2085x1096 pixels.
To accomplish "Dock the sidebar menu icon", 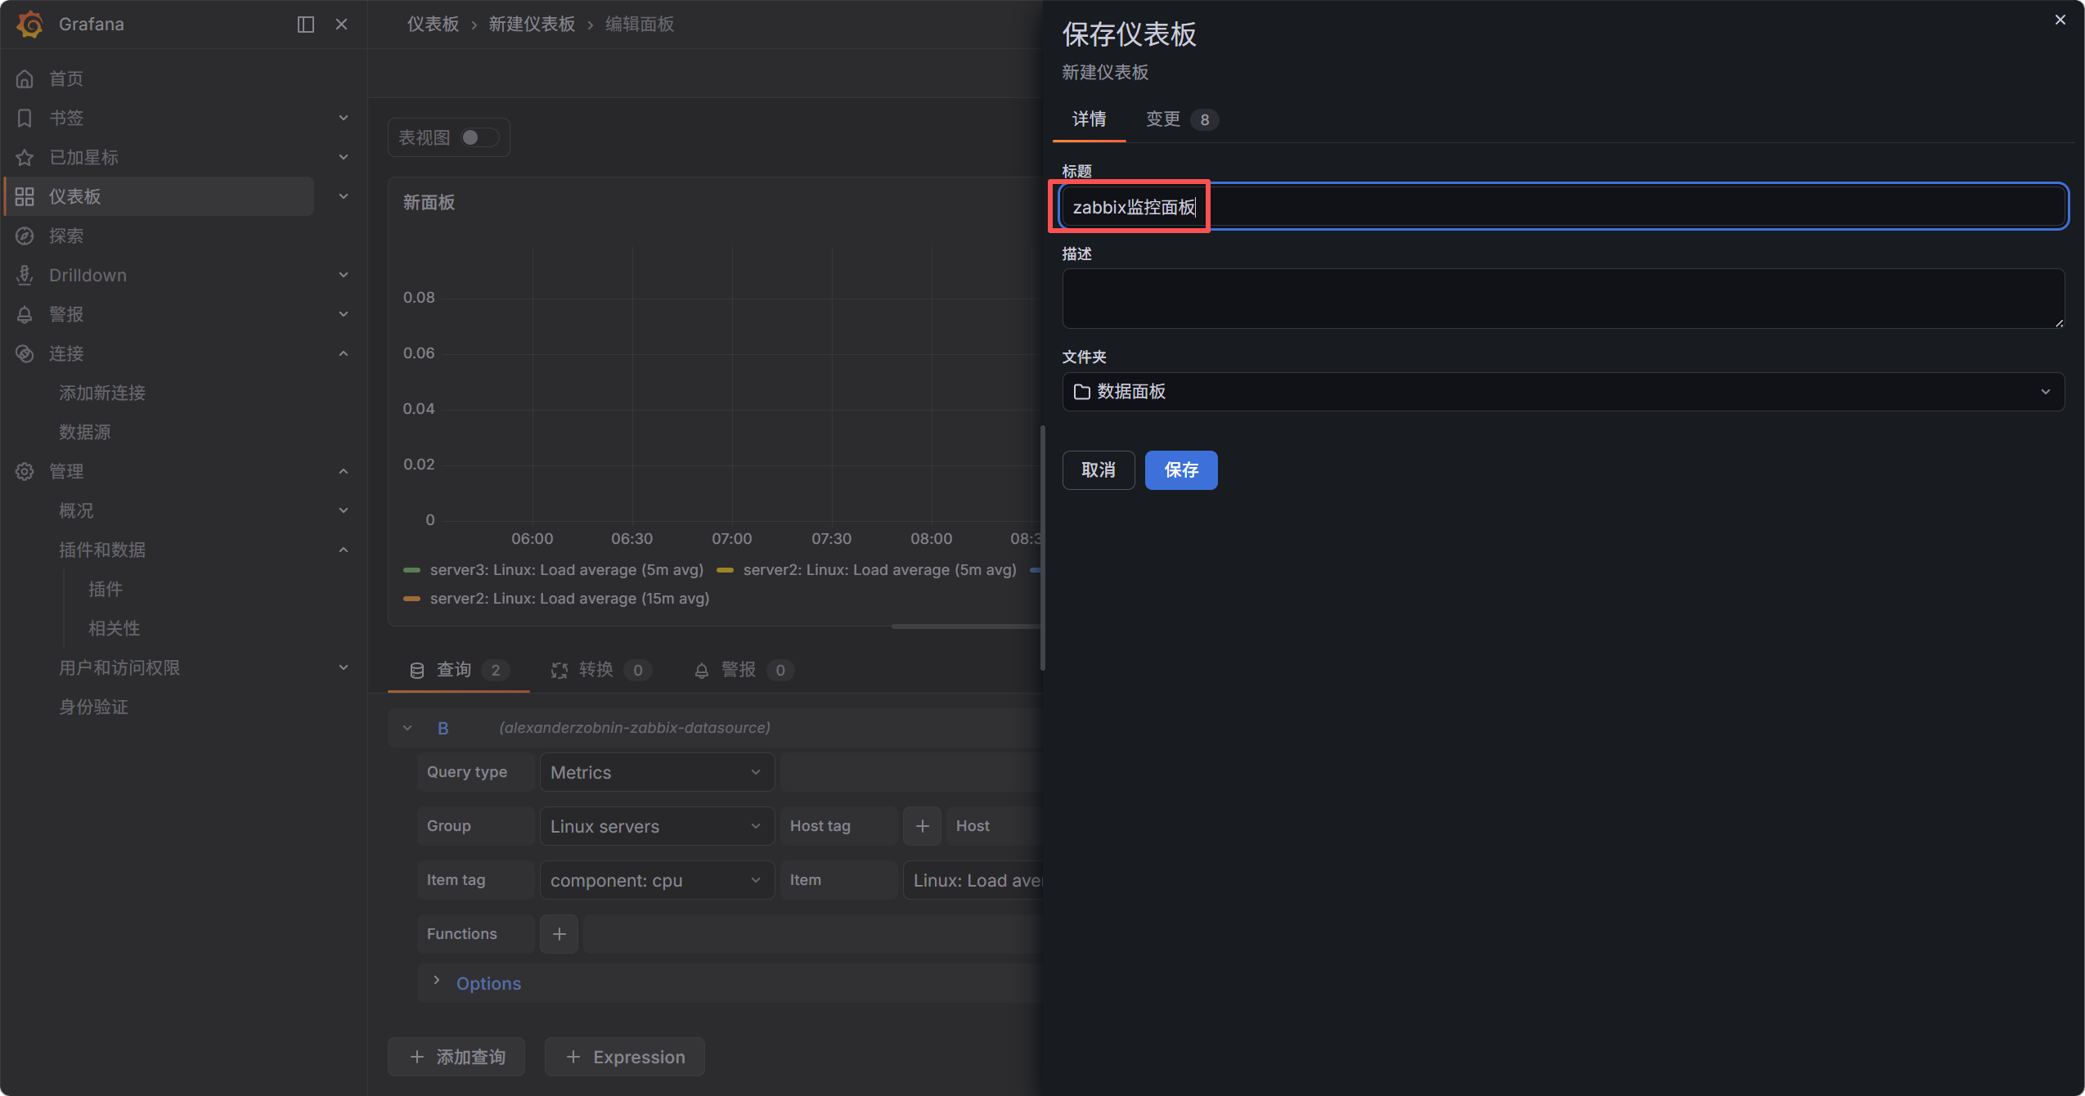I will [306, 25].
